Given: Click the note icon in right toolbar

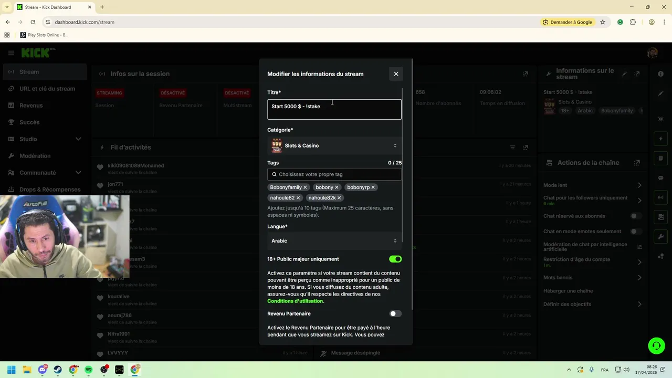Looking at the screenshot, I should tap(661, 159).
